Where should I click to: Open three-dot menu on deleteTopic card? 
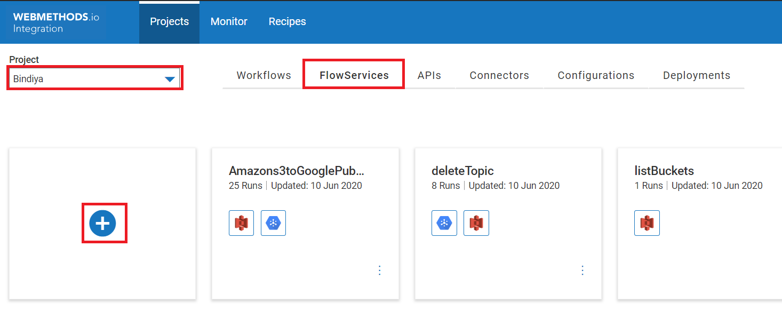[582, 271]
